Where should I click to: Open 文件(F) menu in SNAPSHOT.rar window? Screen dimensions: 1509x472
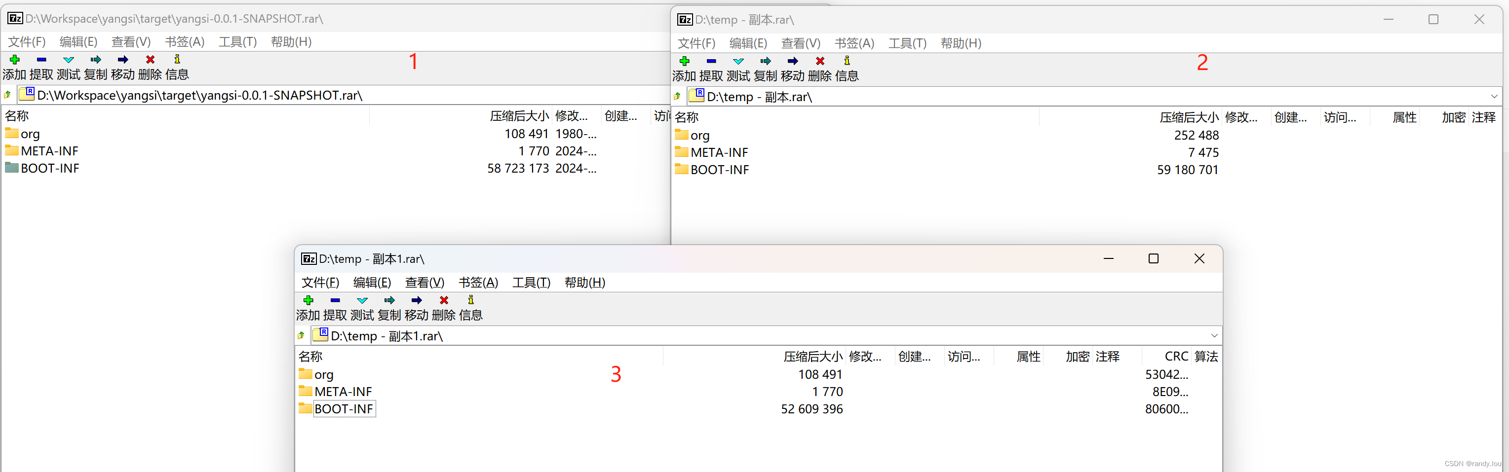[x=26, y=41]
